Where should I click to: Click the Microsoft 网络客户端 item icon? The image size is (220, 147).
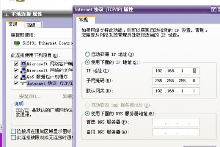(23, 64)
